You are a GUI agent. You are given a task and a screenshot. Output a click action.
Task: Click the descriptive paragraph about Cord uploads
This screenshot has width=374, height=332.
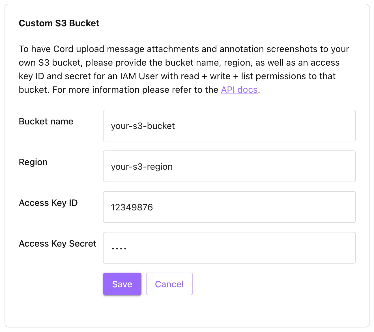[184, 69]
